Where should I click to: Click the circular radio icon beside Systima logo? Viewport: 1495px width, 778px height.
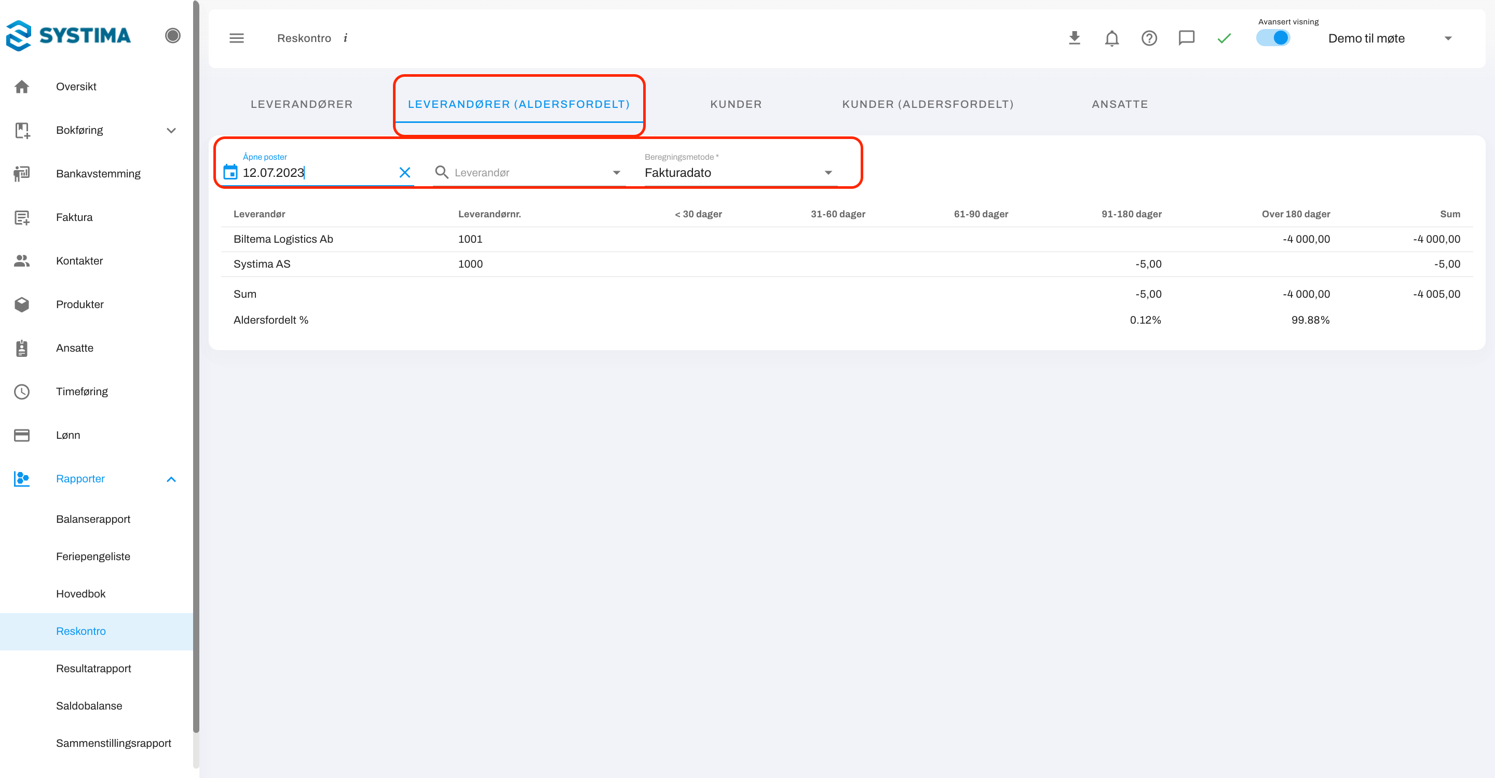click(x=172, y=35)
